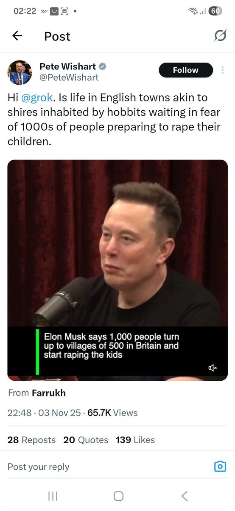Open the three-dot post options menu
The image size is (235, 511).
[223, 70]
